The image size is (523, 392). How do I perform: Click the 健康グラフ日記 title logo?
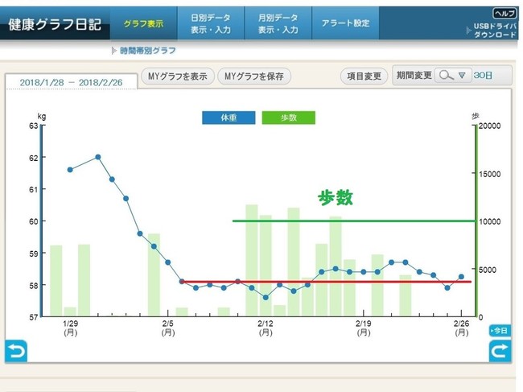tap(55, 24)
